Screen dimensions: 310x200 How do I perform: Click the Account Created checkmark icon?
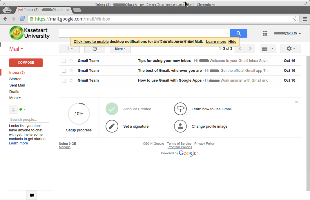pos(112,109)
